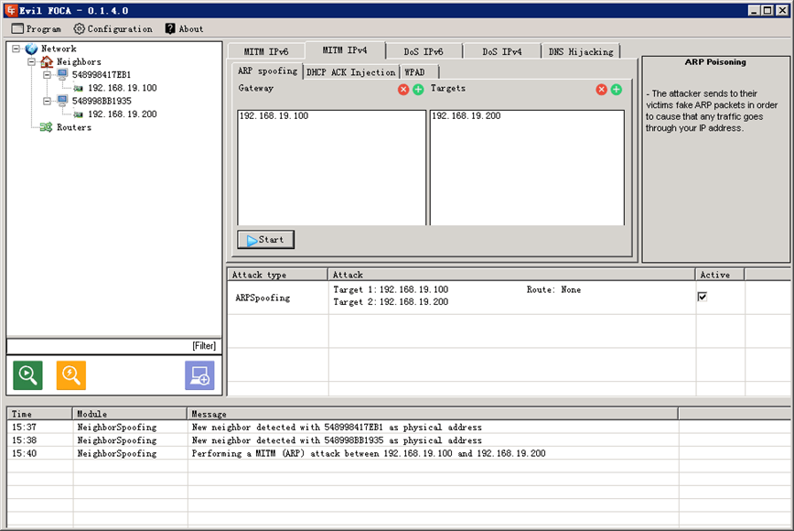Click computer icon next to 548998BB1935
Screen dimensions: 794x531
pyautogui.click(x=62, y=101)
